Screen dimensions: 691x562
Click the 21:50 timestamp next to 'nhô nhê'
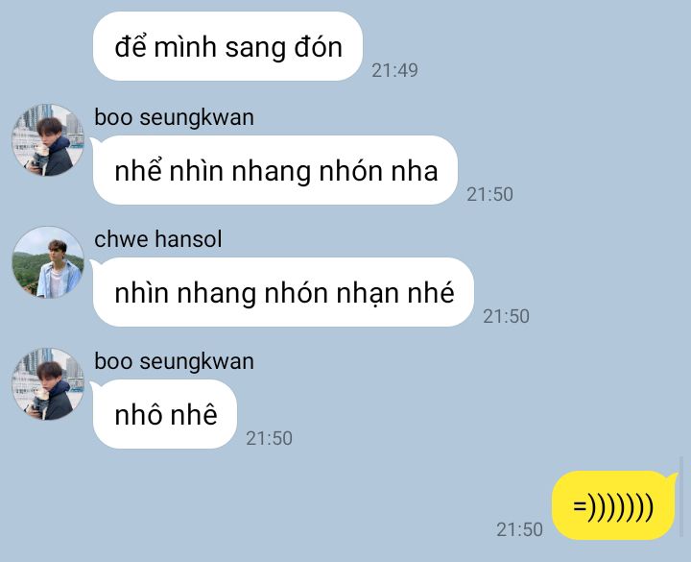(x=270, y=438)
